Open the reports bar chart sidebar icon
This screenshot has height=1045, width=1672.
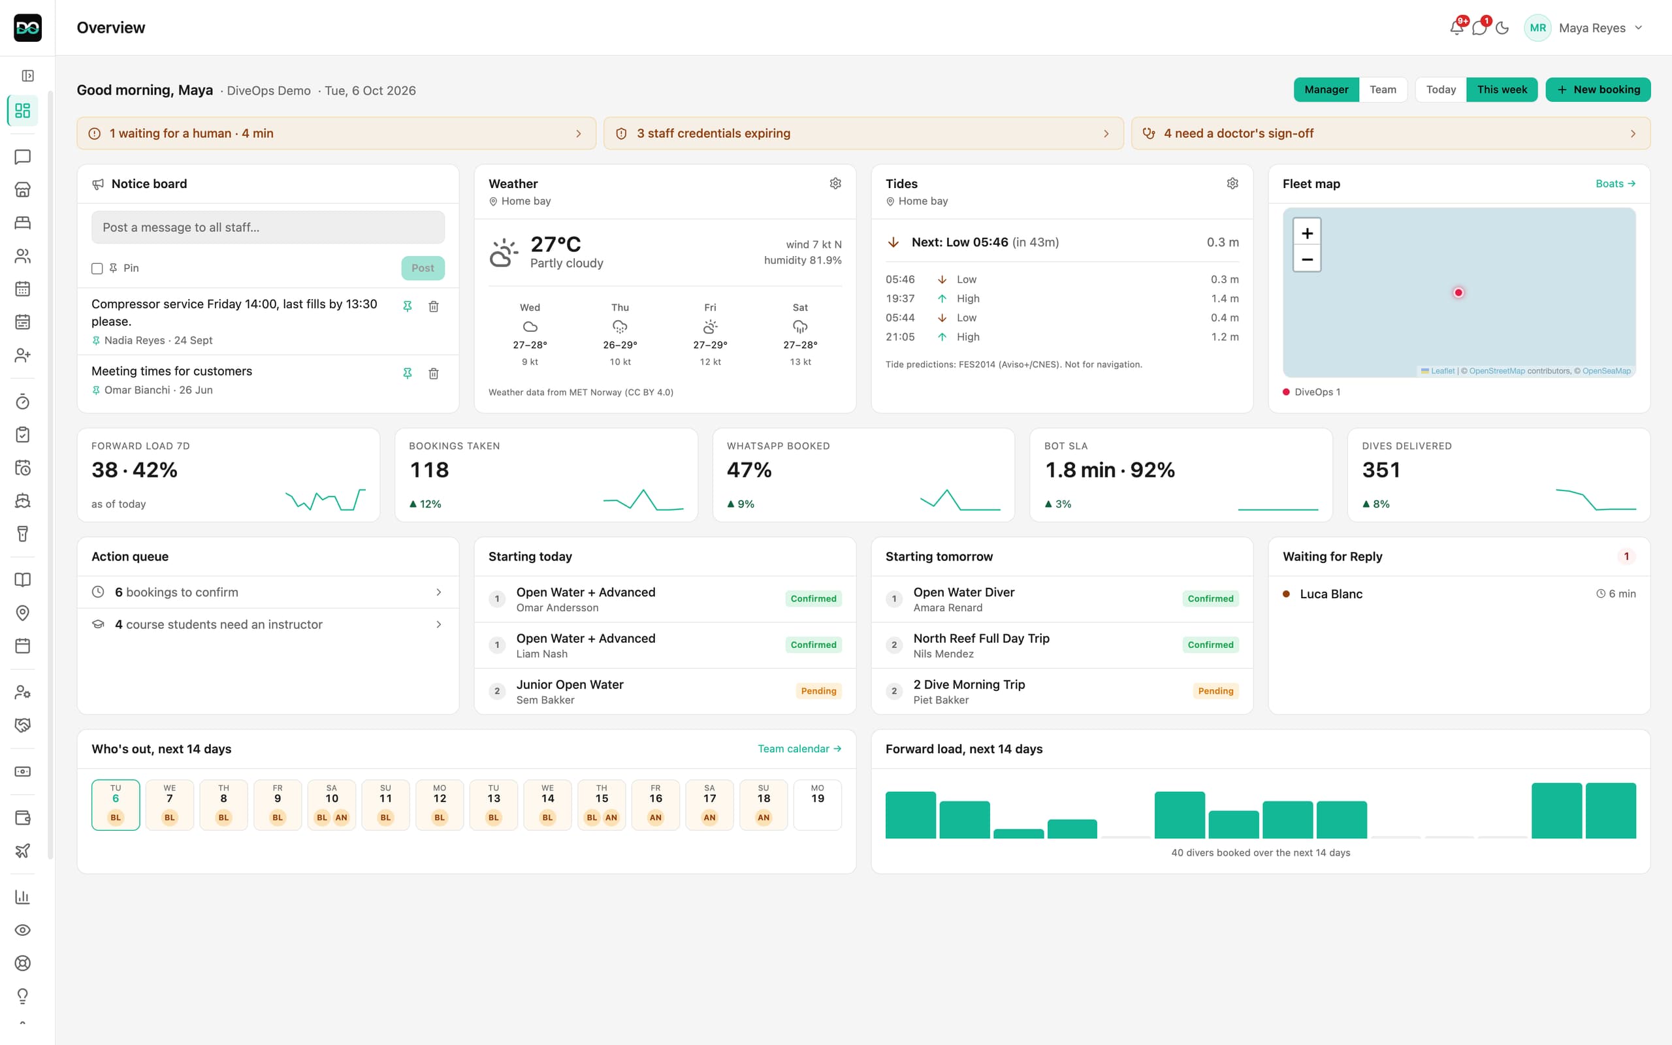pos(23,897)
